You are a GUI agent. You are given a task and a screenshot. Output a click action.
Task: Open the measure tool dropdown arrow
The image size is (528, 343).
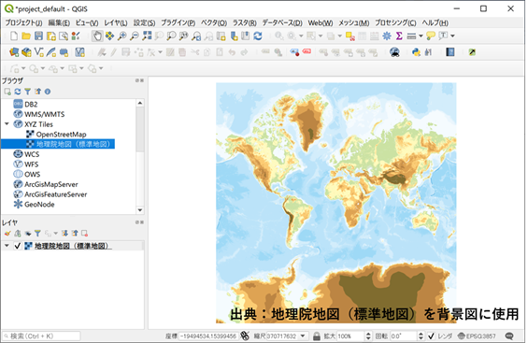[x=421, y=36]
